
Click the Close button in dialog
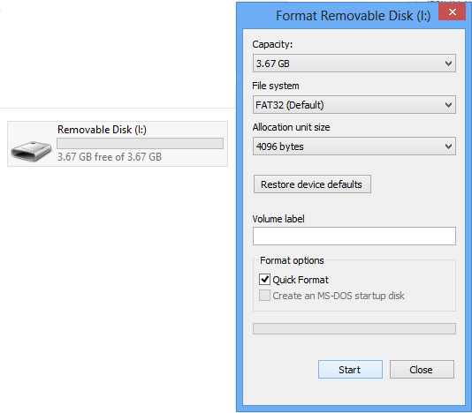pos(422,370)
